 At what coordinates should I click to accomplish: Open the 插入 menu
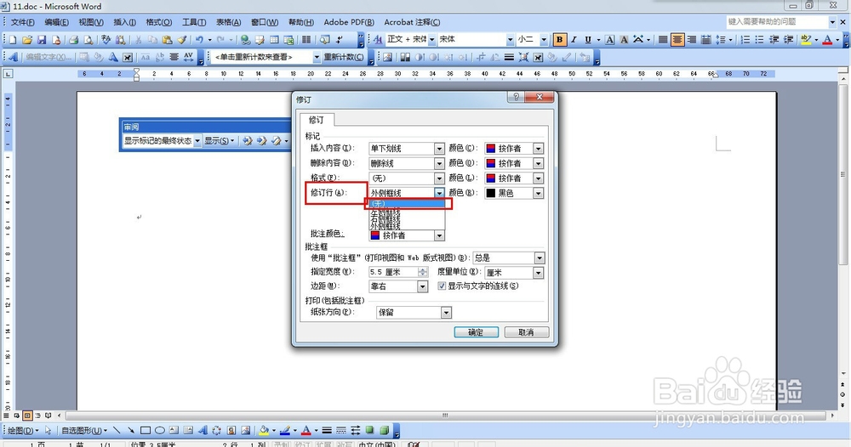tap(124, 22)
